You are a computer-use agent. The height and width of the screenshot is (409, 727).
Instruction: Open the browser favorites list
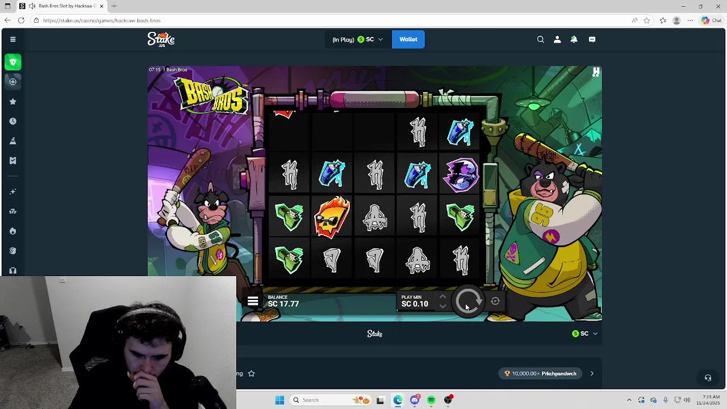(x=663, y=20)
